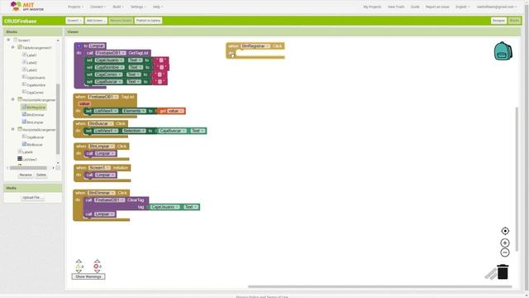
Task: Click the Publish to Gallery button
Action: pos(148,21)
